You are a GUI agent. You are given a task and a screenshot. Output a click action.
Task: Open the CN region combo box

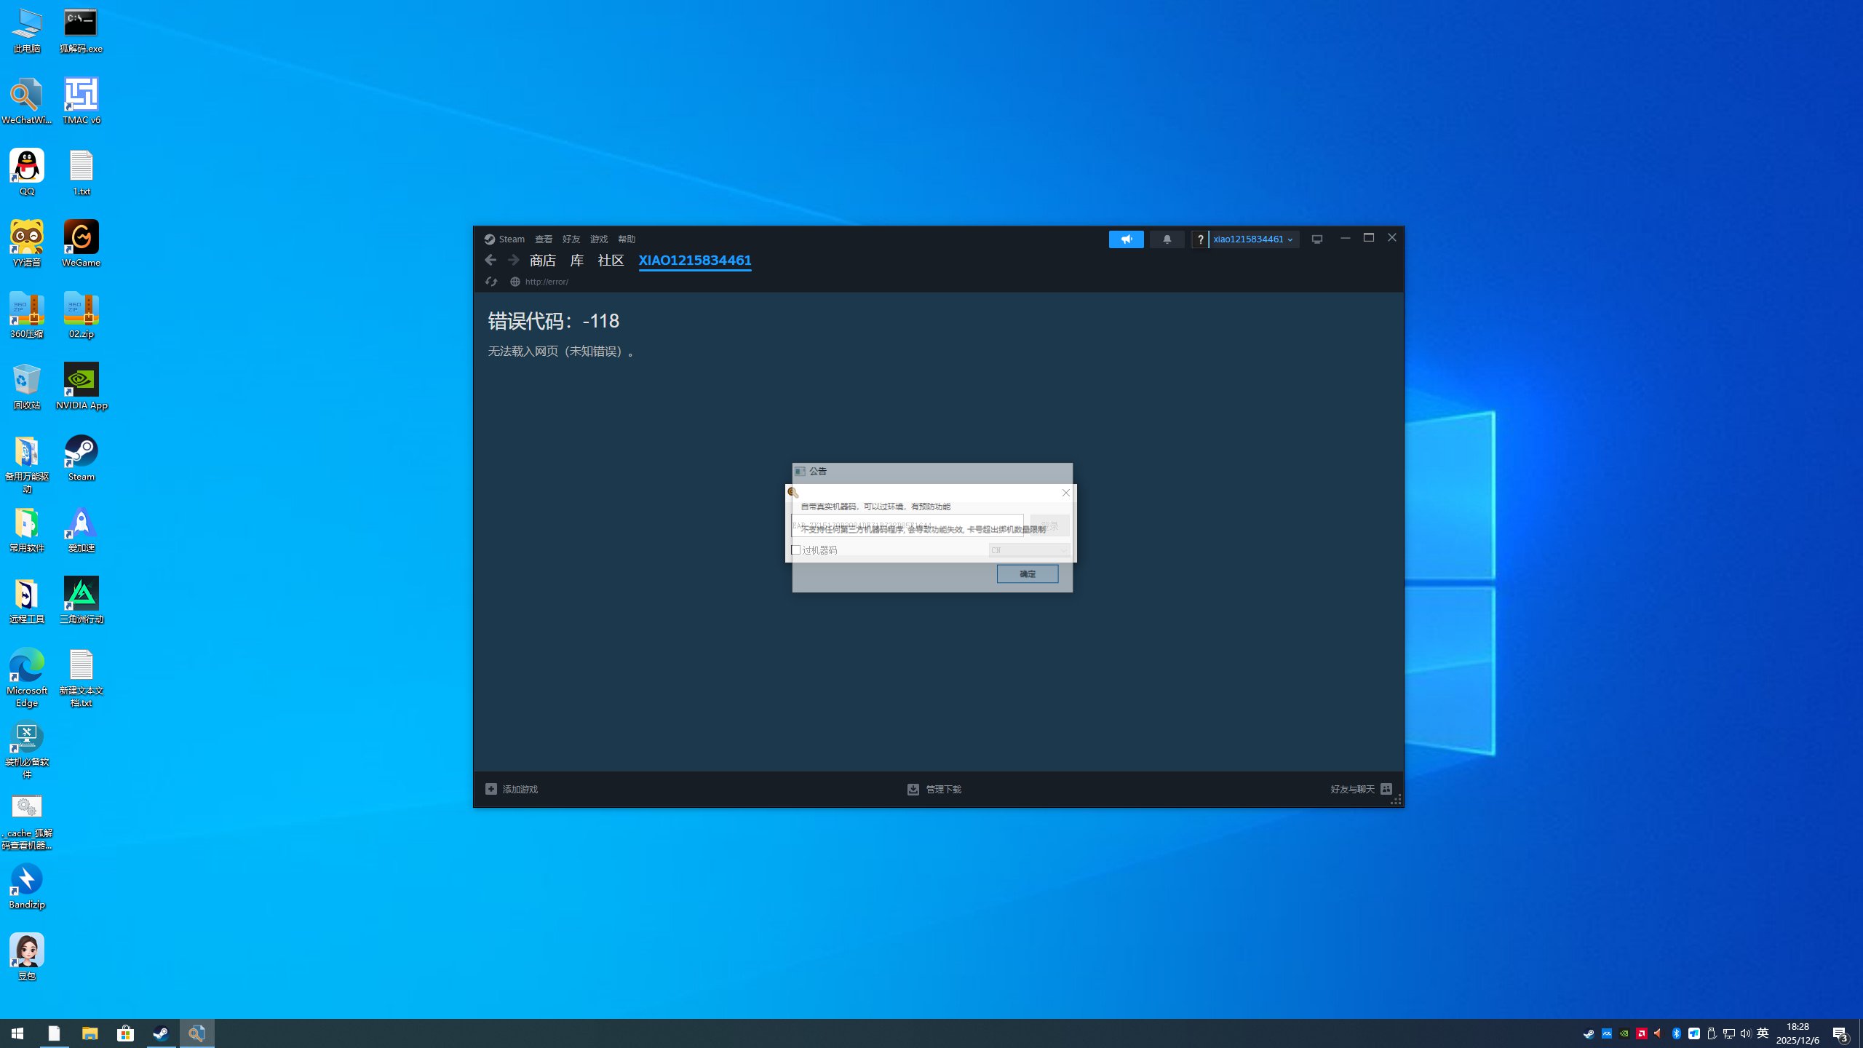point(1028,550)
